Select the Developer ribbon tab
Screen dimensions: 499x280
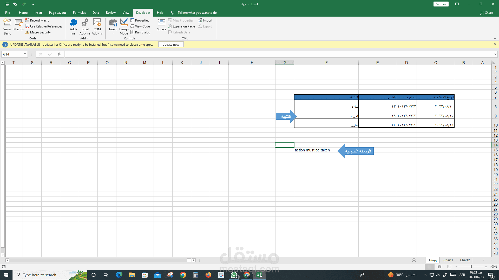[x=143, y=13]
